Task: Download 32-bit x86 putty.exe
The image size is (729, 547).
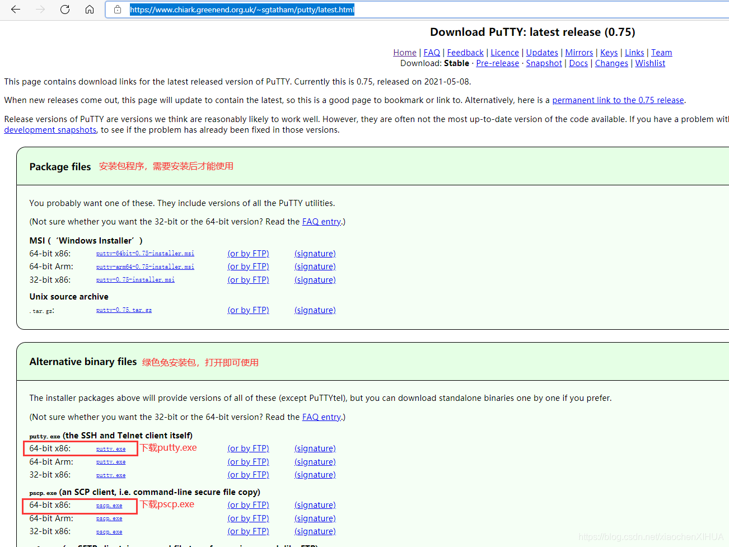Action: [x=111, y=475]
